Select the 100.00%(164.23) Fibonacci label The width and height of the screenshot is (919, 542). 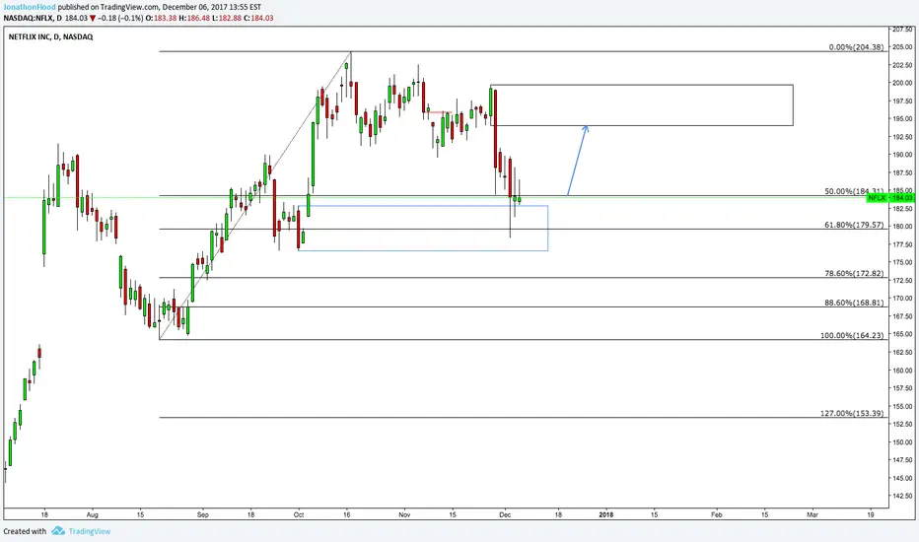tap(852, 335)
